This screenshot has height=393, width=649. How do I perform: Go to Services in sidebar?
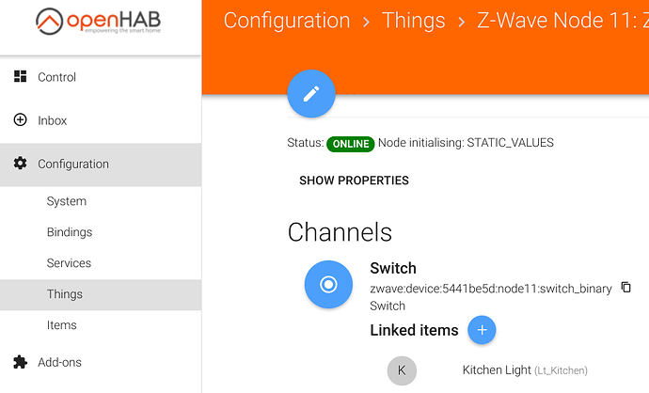(69, 263)
